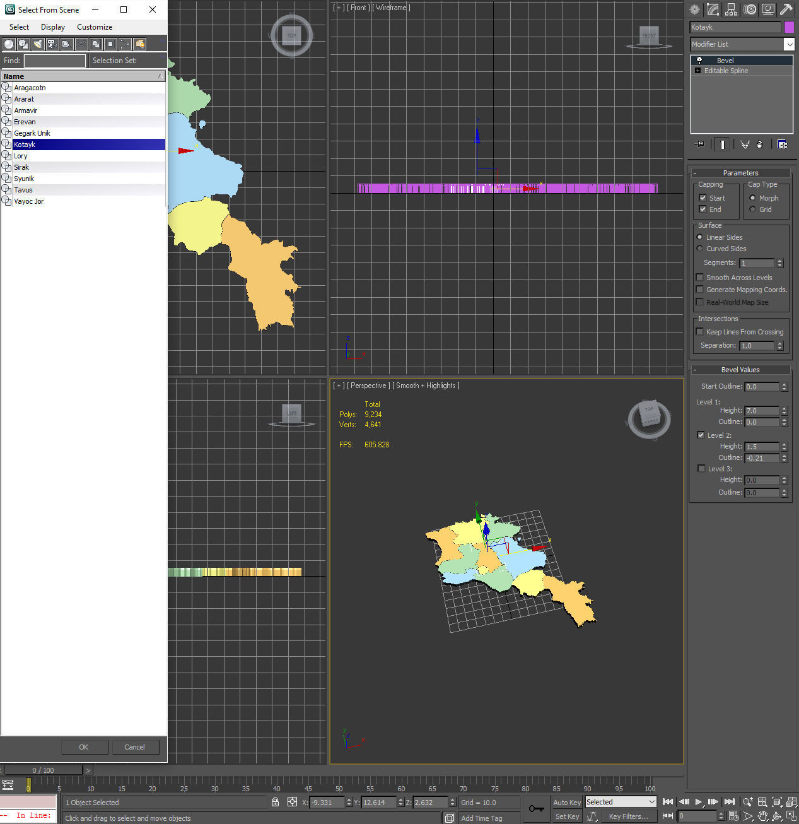799x824 pixels.
Task: Open the Perspective viewport view label menu
Action: pyautogui.click(x=368, y=386)
